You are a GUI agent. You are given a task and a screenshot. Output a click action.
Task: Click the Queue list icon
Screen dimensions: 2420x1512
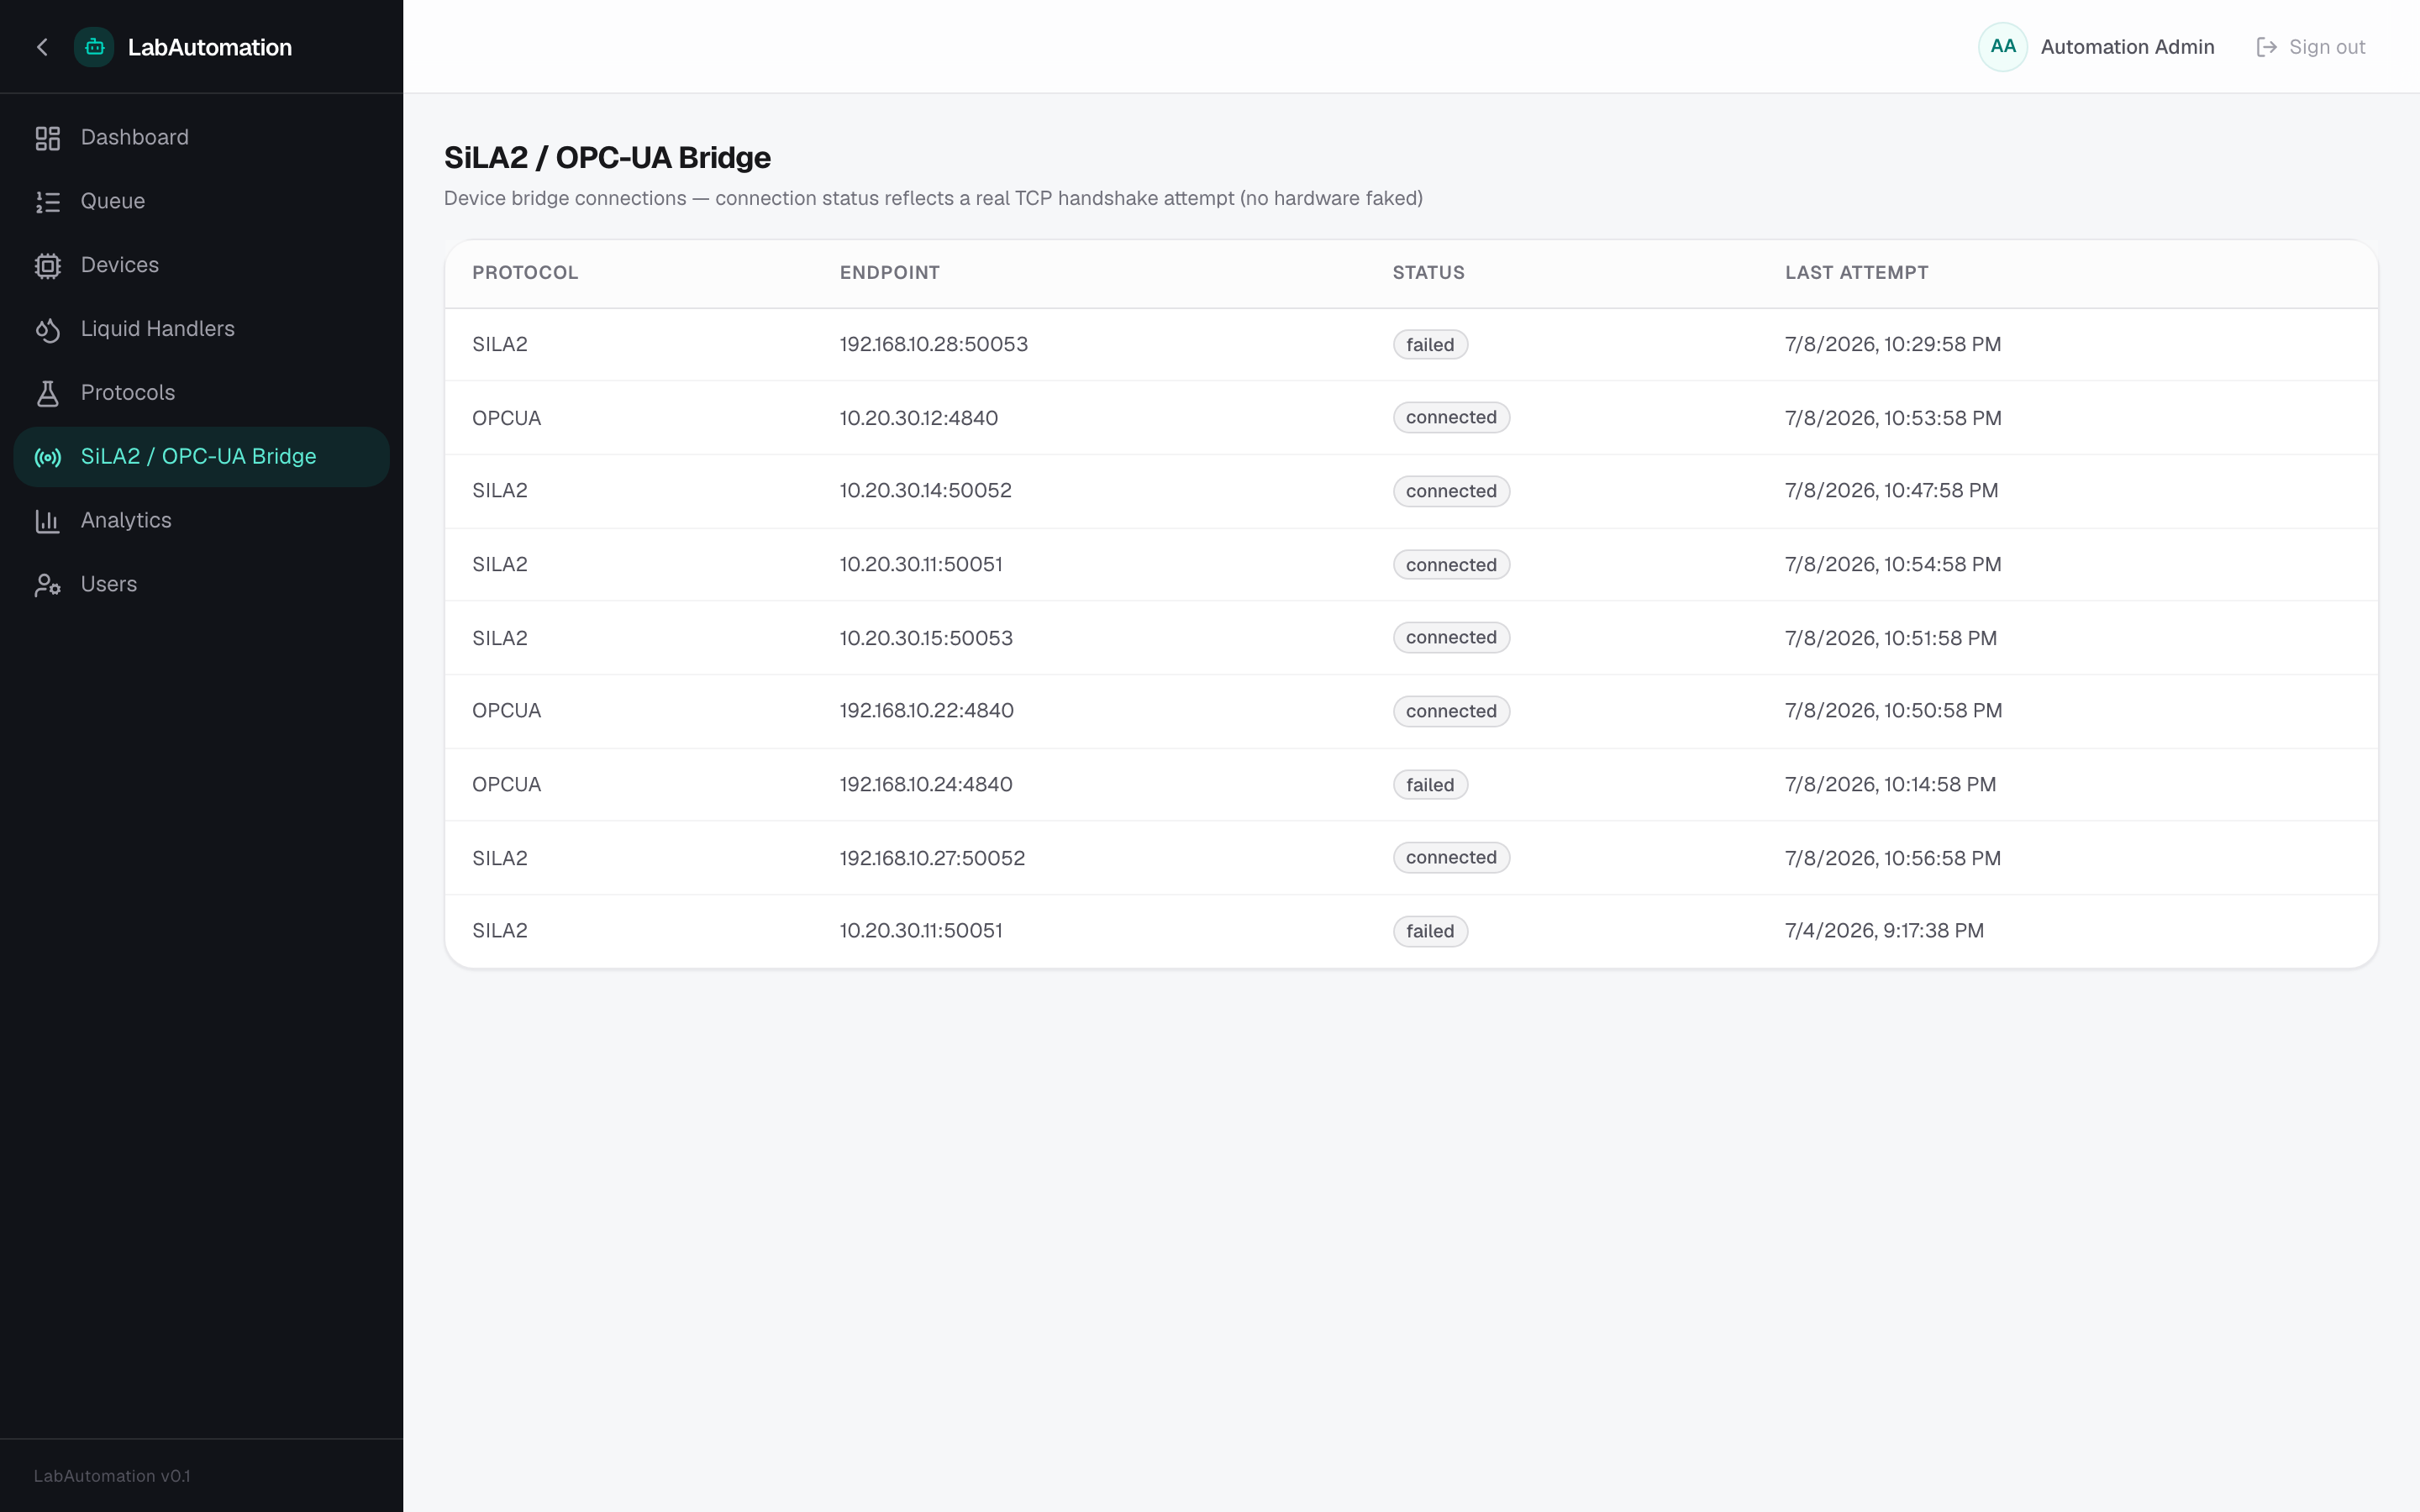[x=47, y=202]
